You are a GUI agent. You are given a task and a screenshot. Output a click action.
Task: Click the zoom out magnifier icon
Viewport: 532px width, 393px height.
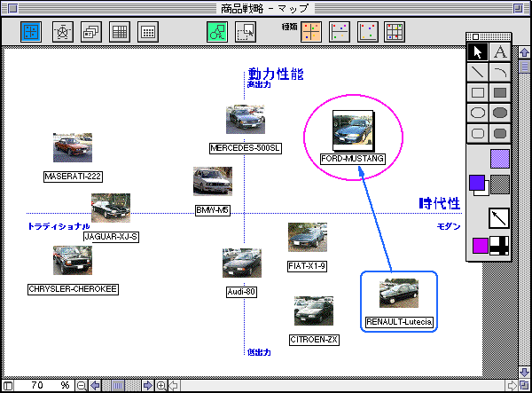(x=82, y=386)
